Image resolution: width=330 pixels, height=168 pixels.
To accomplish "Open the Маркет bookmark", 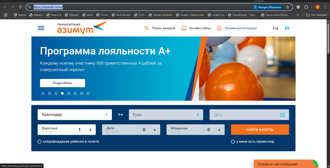I will click(36, 15).
